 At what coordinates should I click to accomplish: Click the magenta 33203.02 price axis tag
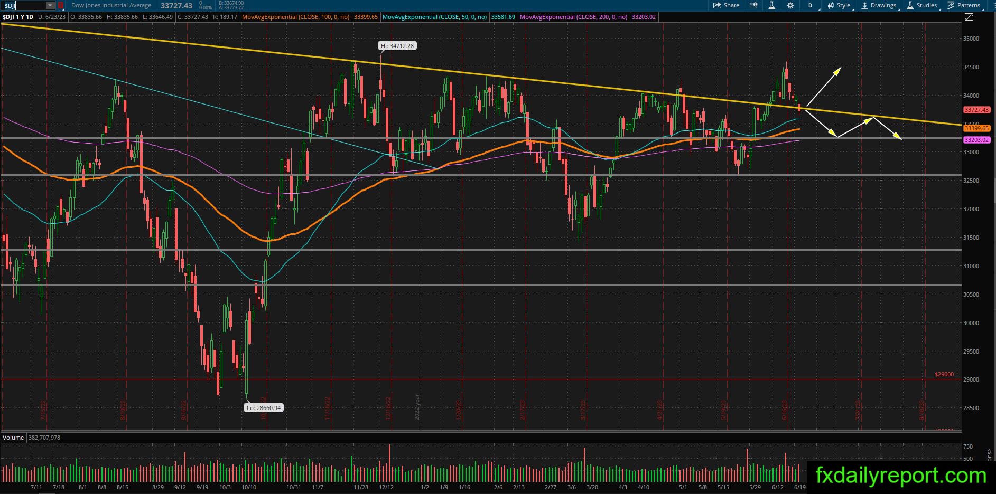click(976, 140)
